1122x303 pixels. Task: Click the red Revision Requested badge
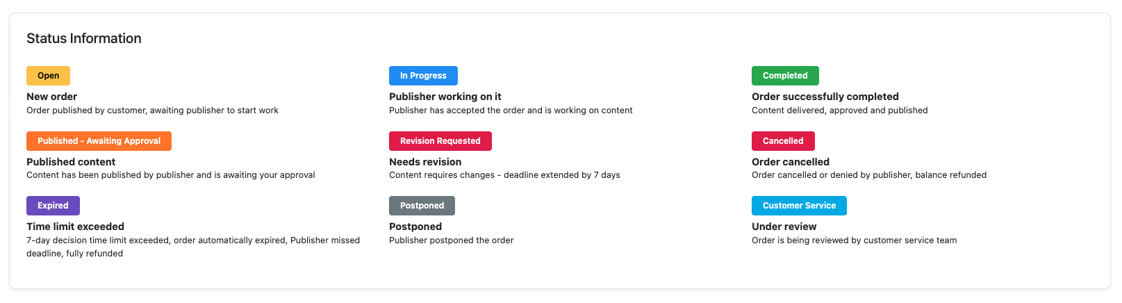point(440,141)
